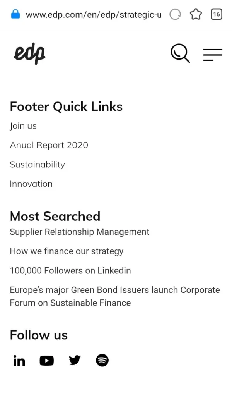This screenshot has width=232, height=416.
Task: Open the Join us link
Action: [x=23, y=126]
